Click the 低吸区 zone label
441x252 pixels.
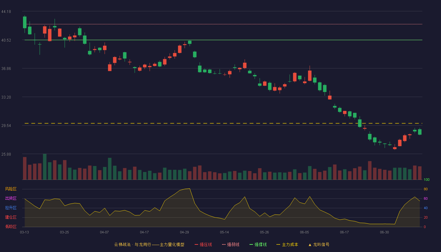(11, 227)
